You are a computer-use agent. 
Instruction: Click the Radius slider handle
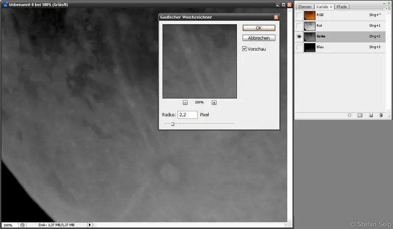click(x=172, y=124)
